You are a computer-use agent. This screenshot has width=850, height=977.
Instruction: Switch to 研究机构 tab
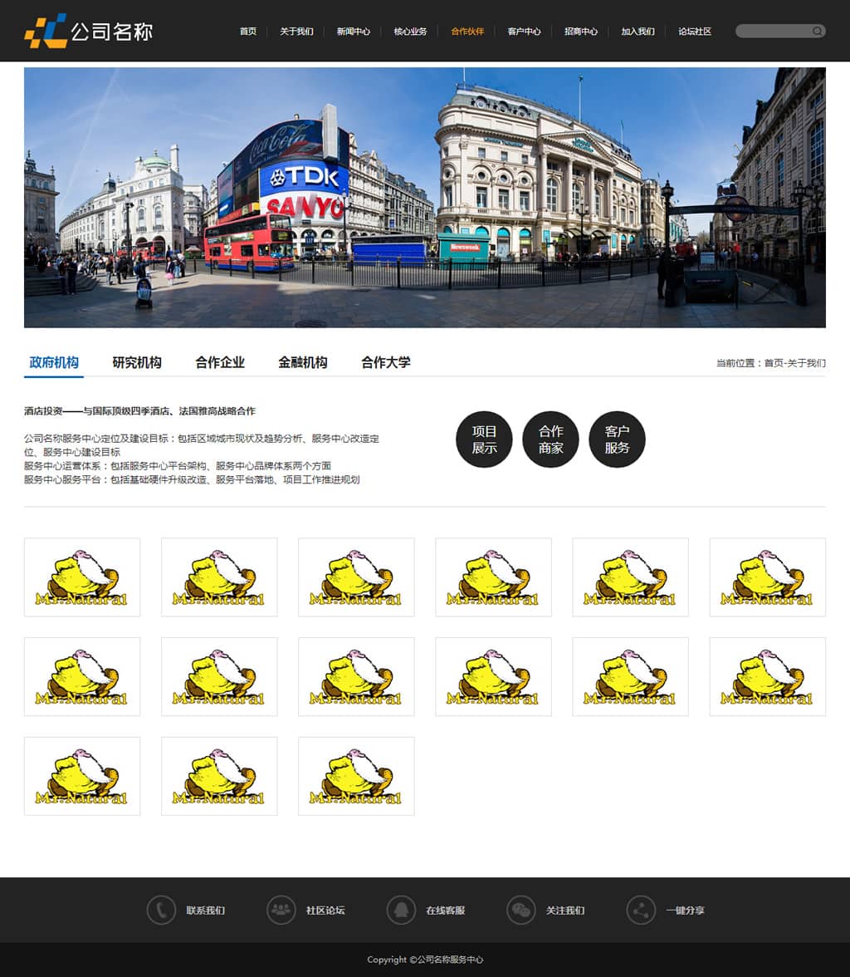(137, 362)
